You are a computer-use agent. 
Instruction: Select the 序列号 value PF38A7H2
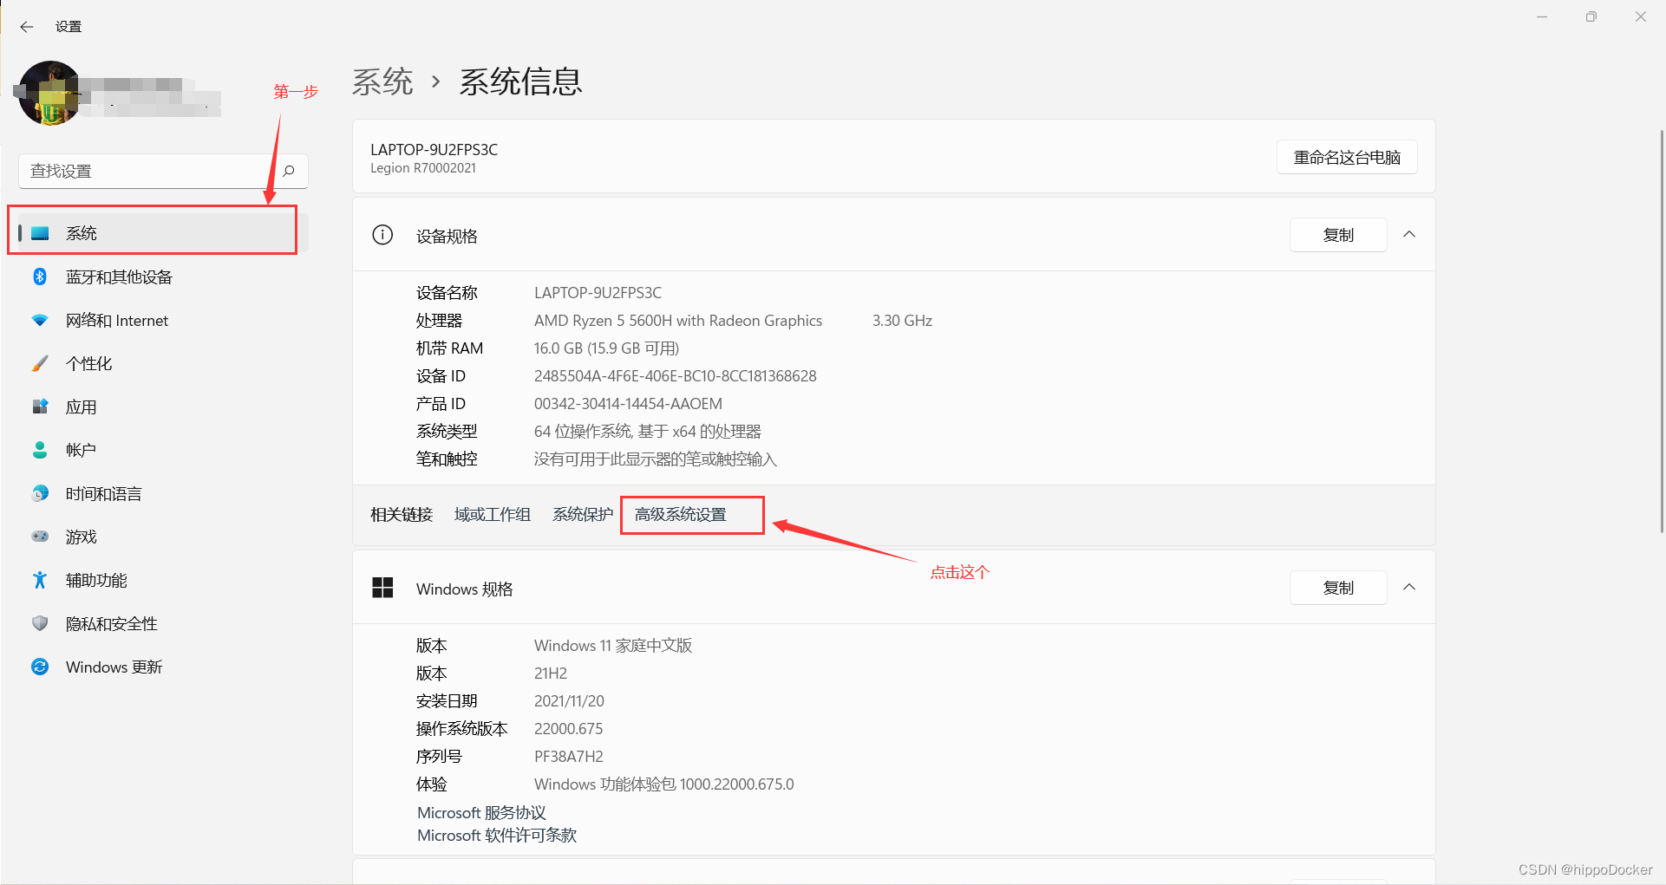(569, 757)
